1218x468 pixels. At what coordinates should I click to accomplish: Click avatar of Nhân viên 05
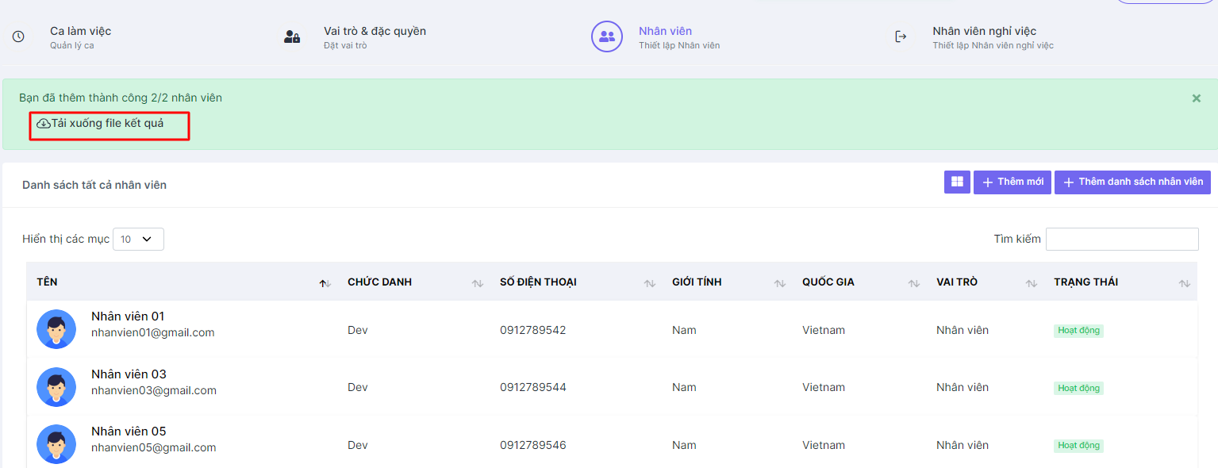pos(56,444)
